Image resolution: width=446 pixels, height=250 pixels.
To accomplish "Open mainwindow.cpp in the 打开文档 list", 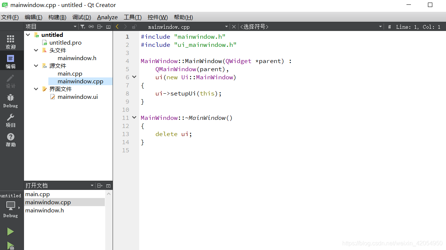I will [65, 202].
